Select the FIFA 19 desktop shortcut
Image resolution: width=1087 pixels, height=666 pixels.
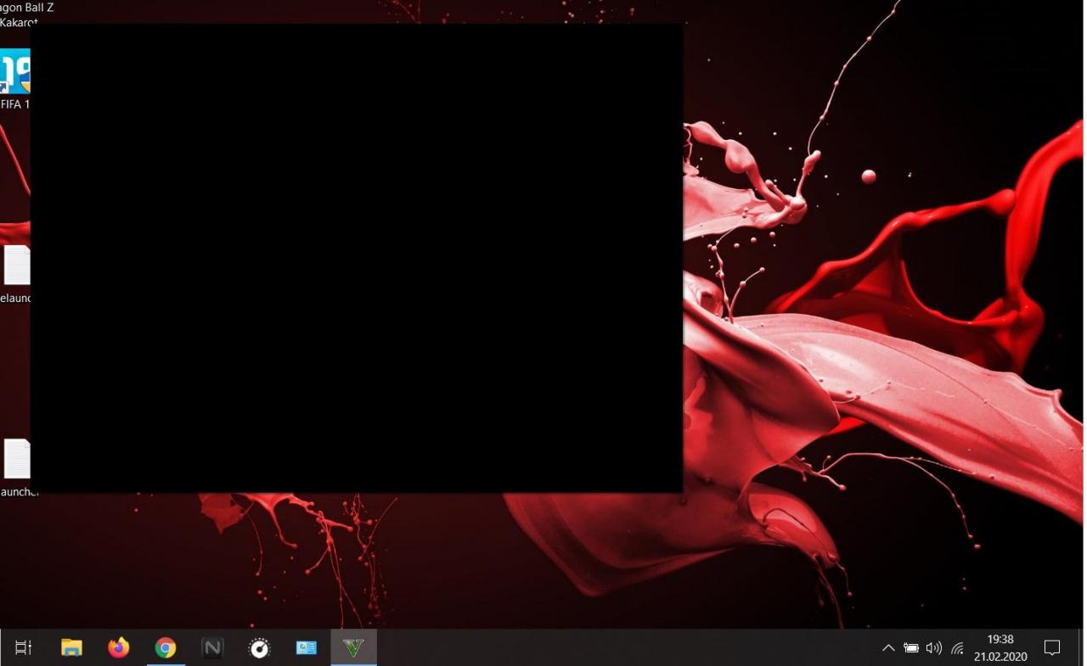click(14, 74)
